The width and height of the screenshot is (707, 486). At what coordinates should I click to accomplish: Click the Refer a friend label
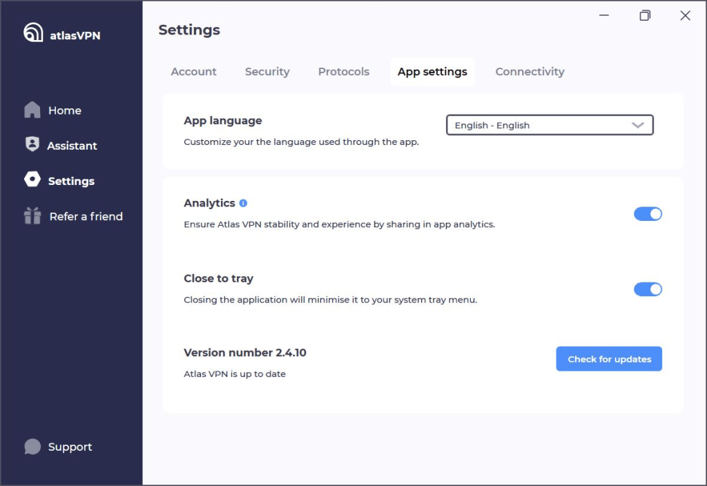86,216
